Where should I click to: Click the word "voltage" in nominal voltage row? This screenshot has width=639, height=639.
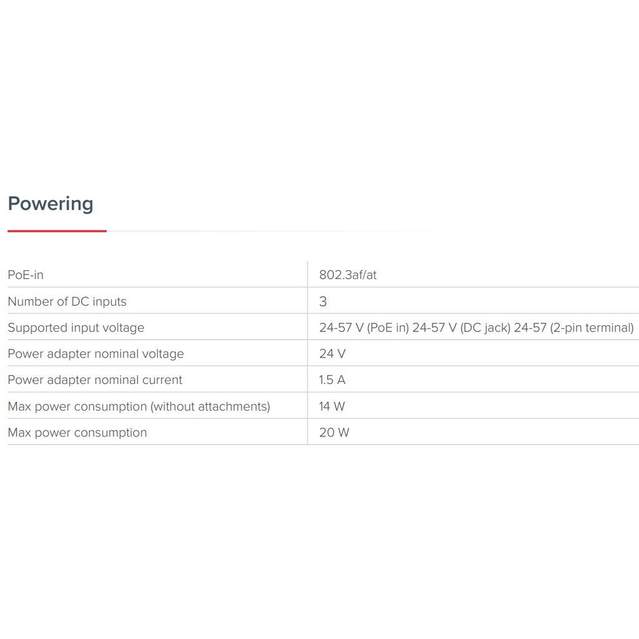[163, 354]
